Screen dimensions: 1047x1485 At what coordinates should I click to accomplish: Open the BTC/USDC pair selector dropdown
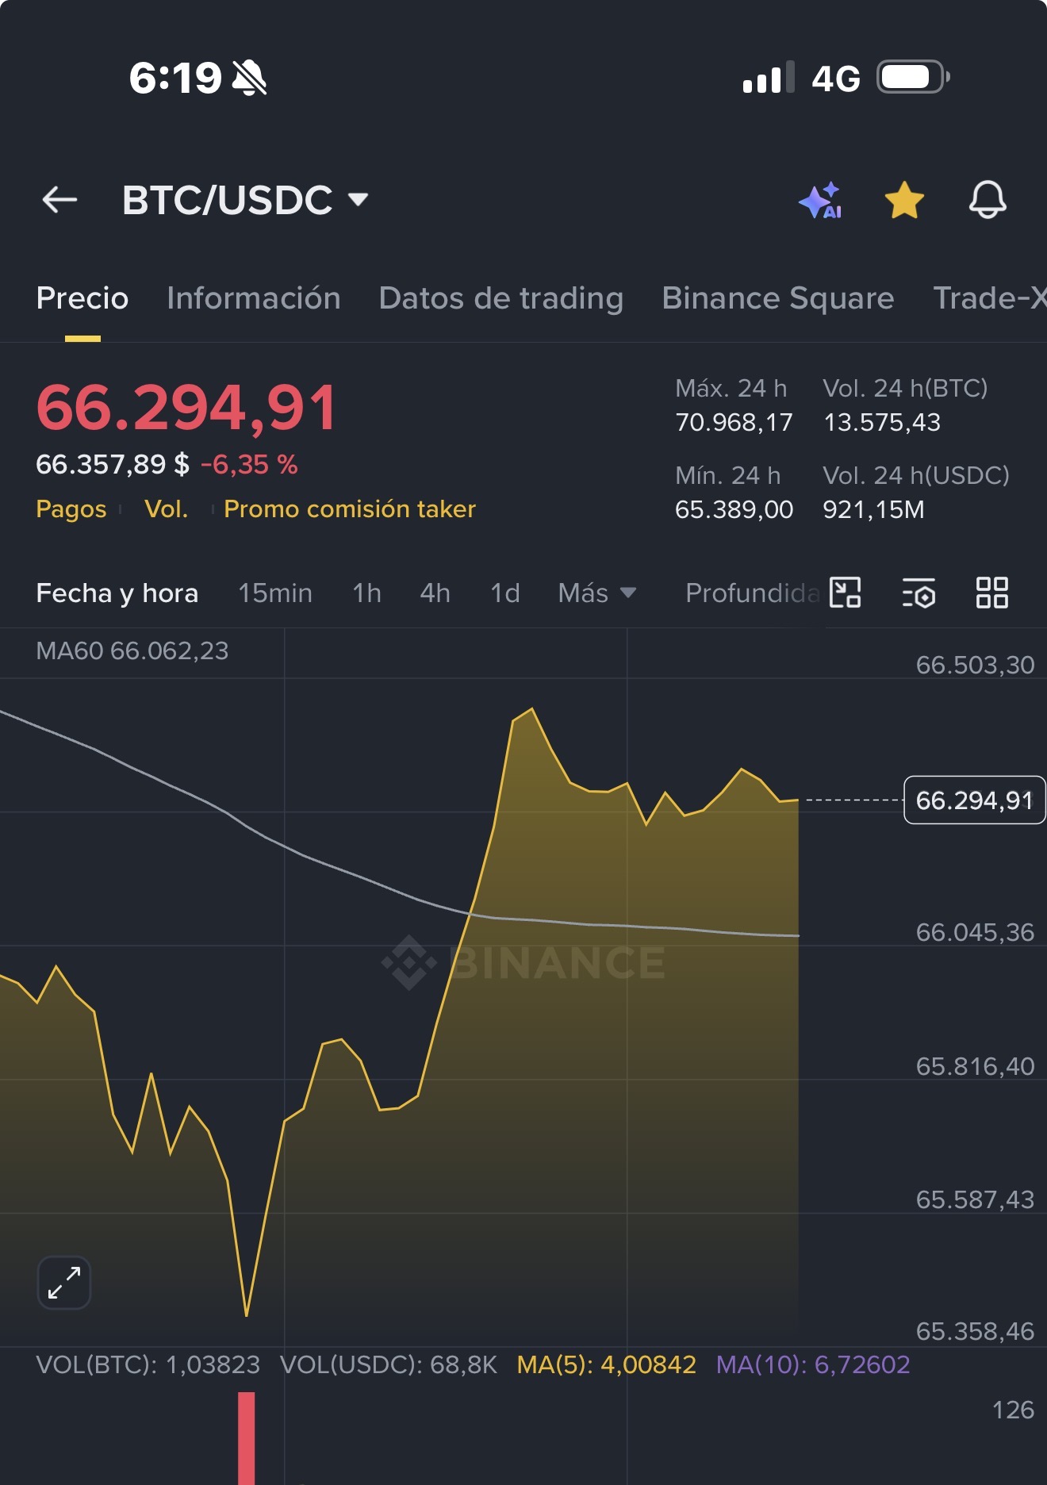click(245, 200)
